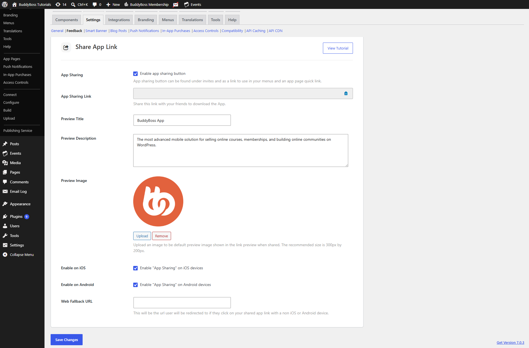Click the BuddyBoss preview image thumbnail
Image resolution: width=529 pixels, height=348 pixels.
click(158, 201)
